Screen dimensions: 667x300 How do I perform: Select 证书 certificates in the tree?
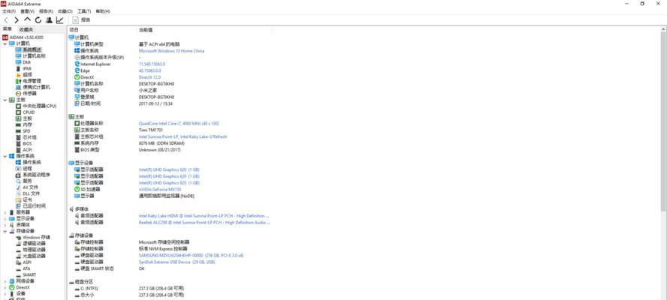[x=27, y=199]
